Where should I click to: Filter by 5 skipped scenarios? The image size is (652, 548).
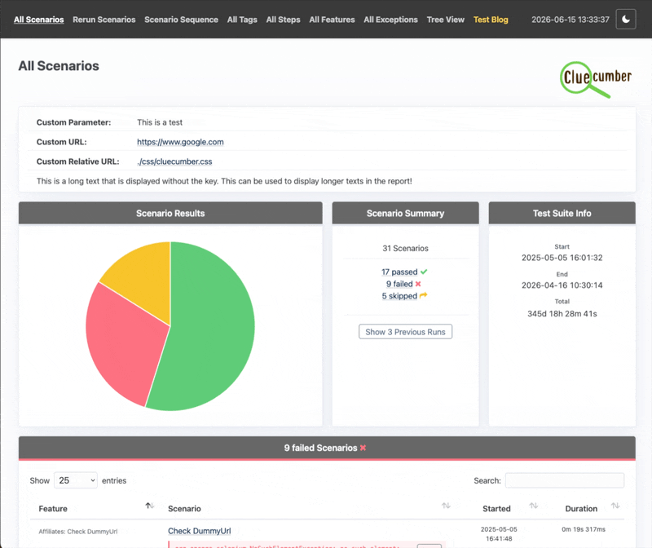(399, 296)
